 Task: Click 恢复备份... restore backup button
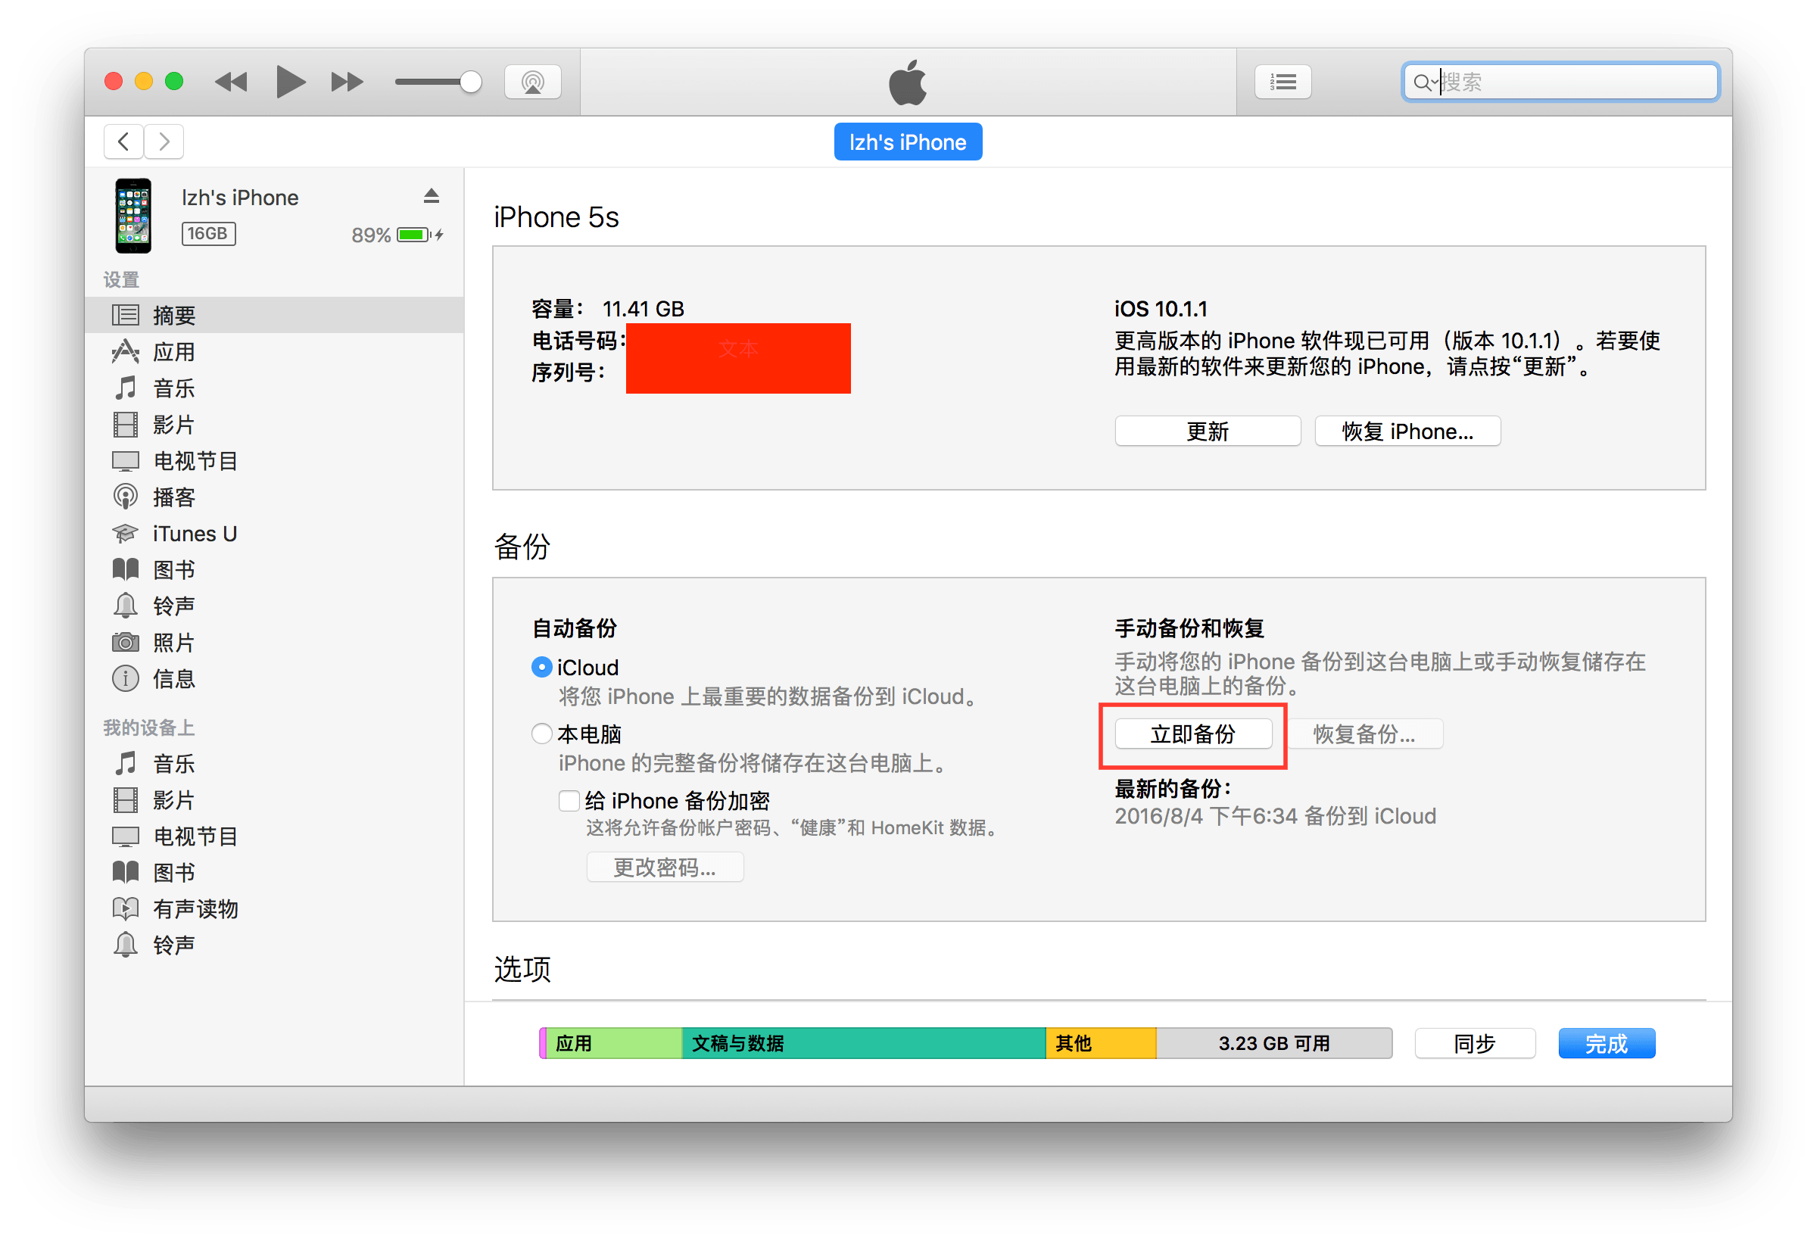[1364, 734]
